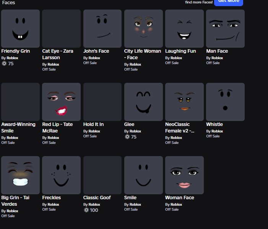Screen dimensions: 268x229
Task: Select the Smile face thumbnail
Action: point(143,175)
